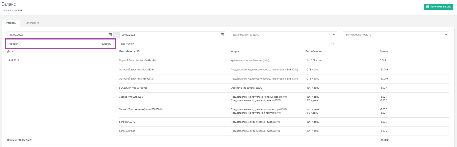Click the Баланс page heading
The height and width of the screenshot is (147, 457).
coord(9,4)
